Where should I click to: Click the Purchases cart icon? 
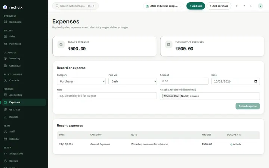(6, 44)
